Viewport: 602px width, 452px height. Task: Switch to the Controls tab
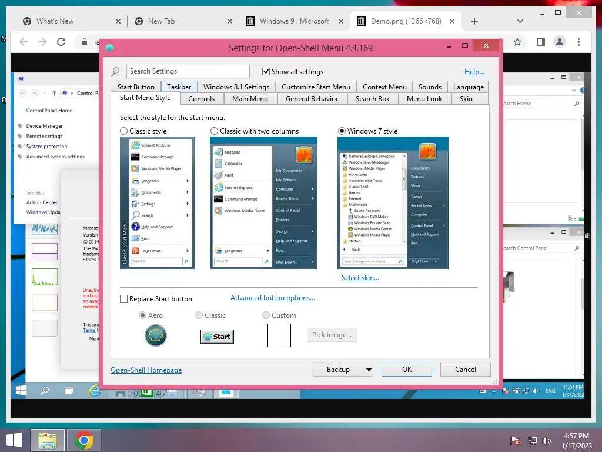coord(201,99)
